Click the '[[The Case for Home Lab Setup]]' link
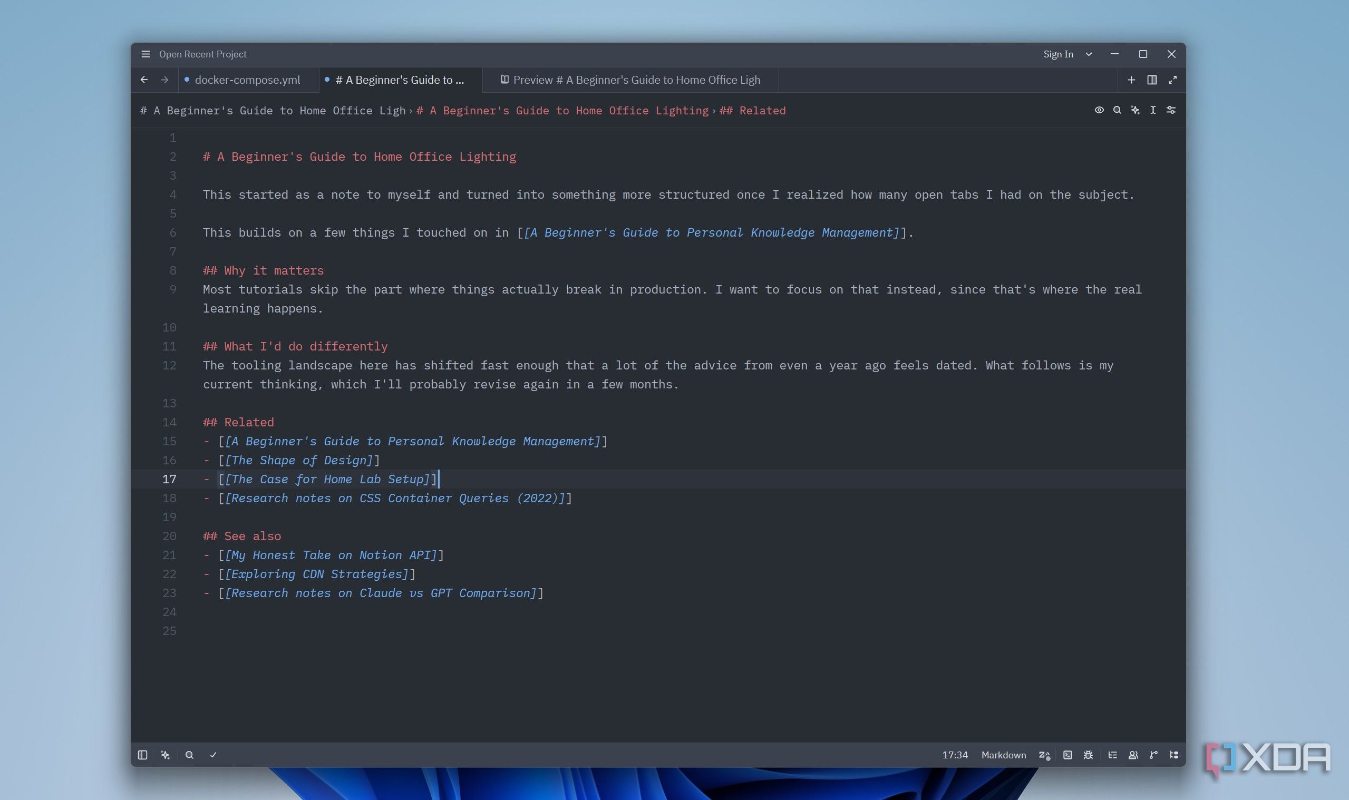Screen dimensions: 1349x800 point(327,479)
